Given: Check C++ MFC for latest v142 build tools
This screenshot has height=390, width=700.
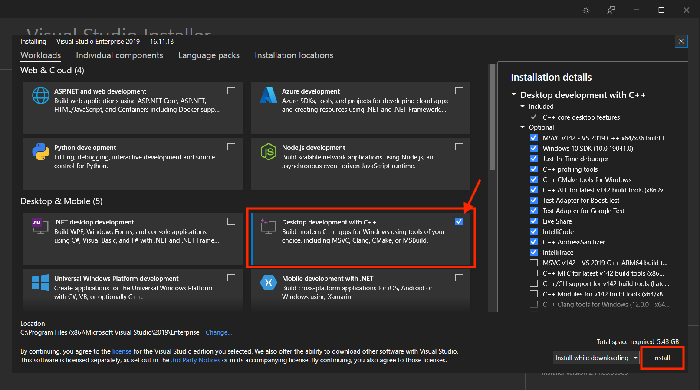Looking at the screenshot, I should pos(534,273).
